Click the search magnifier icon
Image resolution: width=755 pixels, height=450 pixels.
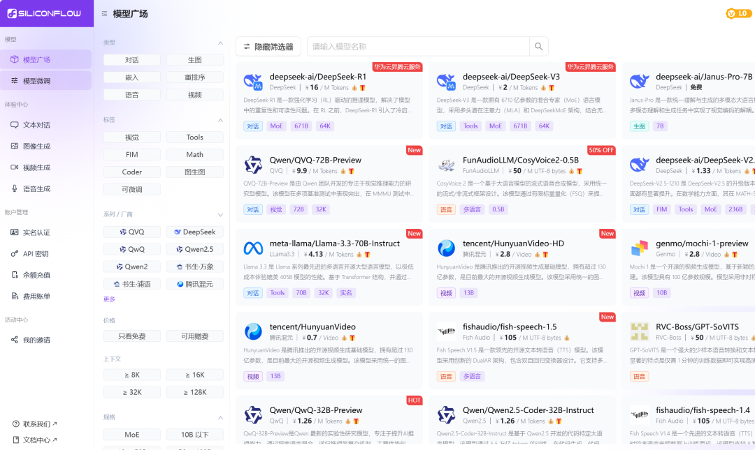click(x=538, y=47)
